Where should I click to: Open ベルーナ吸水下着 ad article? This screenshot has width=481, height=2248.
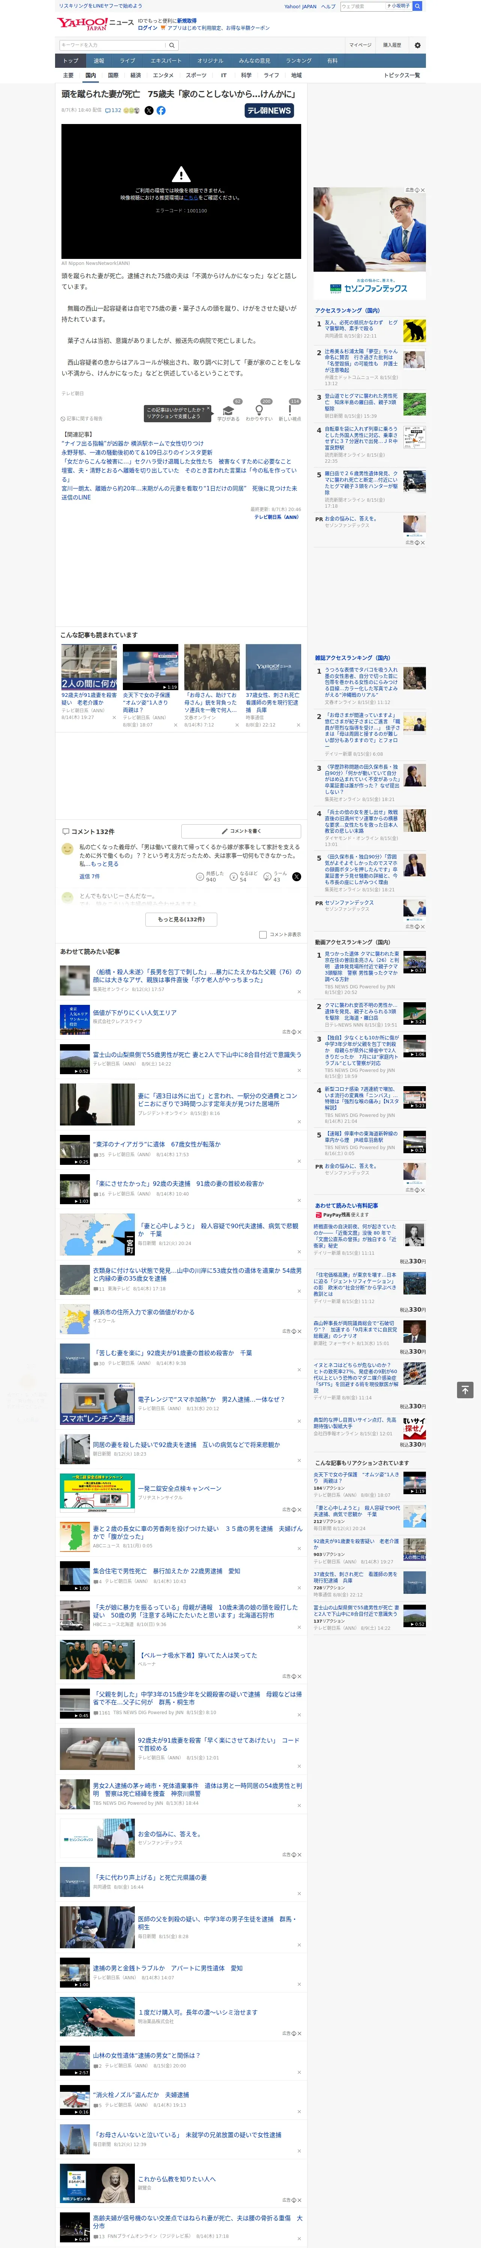(197, 1655)
